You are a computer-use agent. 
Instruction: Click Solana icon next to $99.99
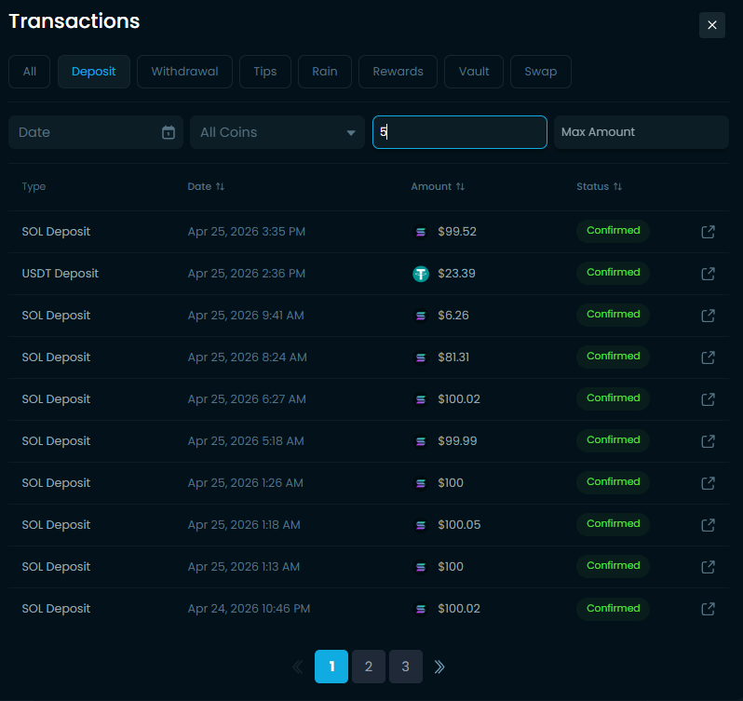click(421, 441)
